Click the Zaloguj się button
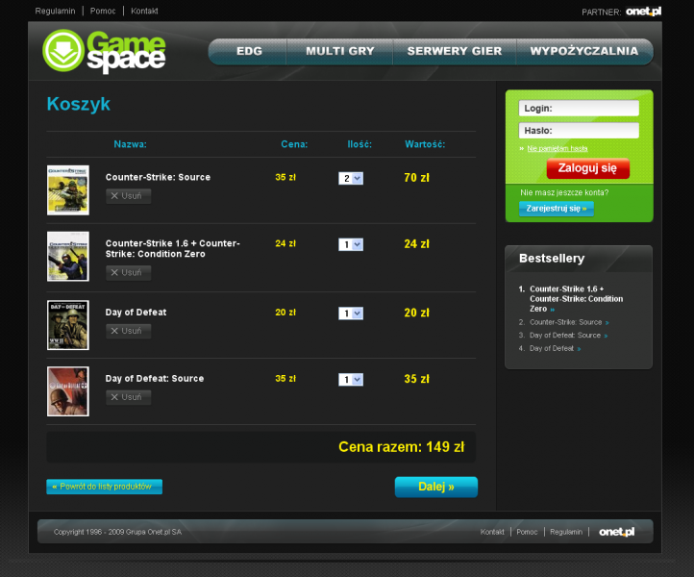This screenshot has height=577, width=694. [x=587, y=168]
